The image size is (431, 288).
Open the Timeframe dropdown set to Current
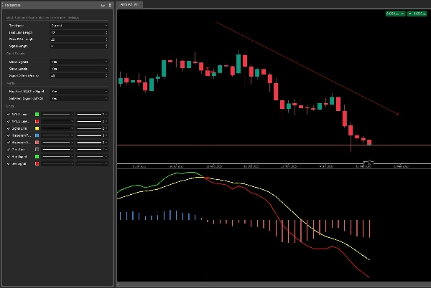click(79, 26)
